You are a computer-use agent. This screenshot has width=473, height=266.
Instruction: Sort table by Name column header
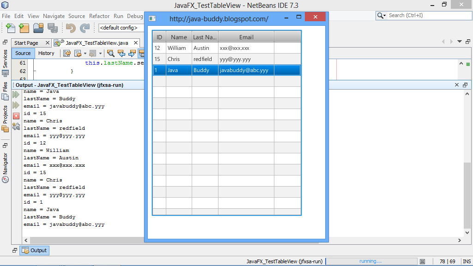[x=179, y=37]
